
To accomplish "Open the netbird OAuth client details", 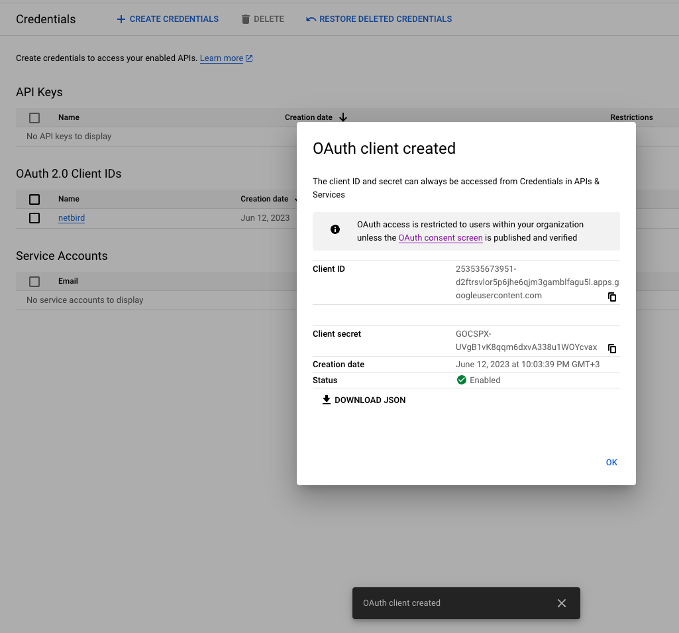I will pos(71,217).
